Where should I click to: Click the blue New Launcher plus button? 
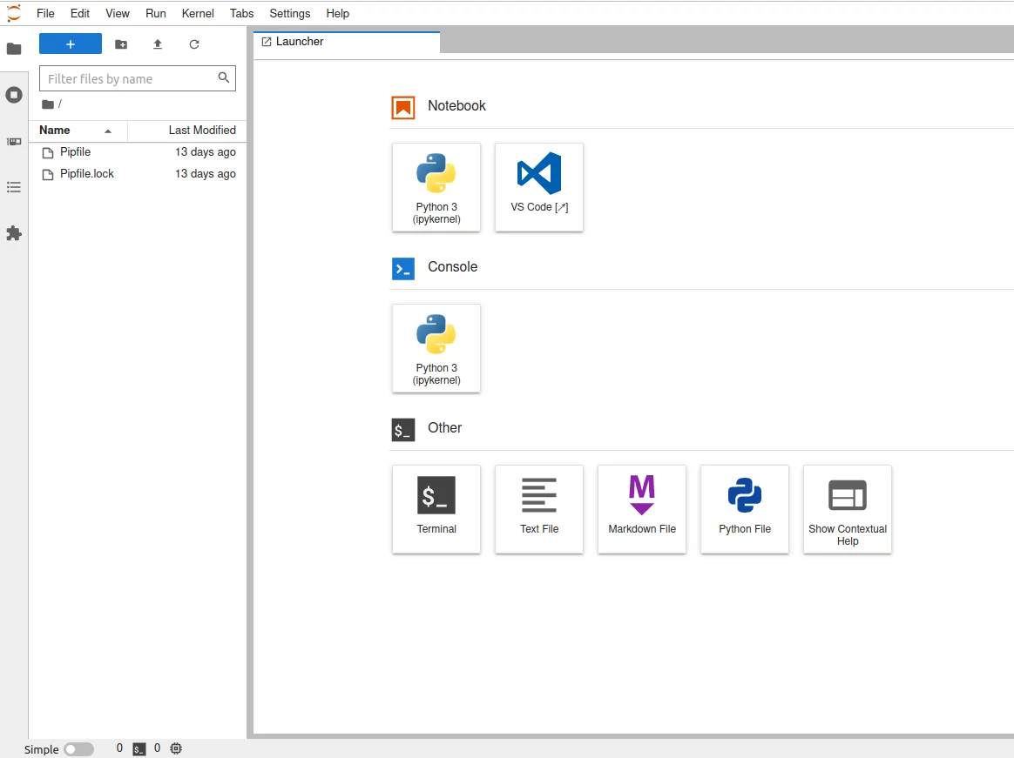[x=71, y=44]
